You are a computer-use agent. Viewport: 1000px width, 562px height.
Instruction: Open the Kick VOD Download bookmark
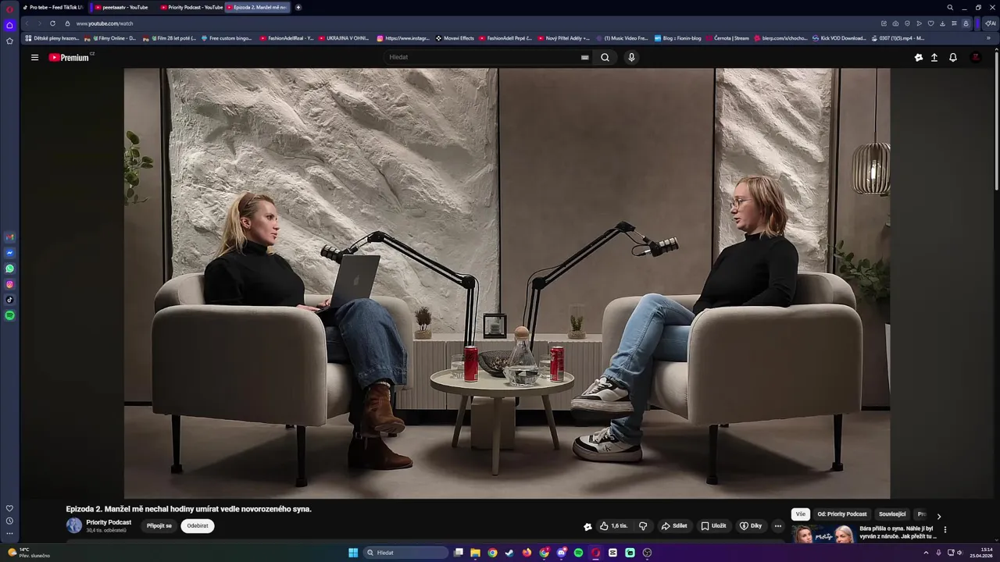pos(839,37)
